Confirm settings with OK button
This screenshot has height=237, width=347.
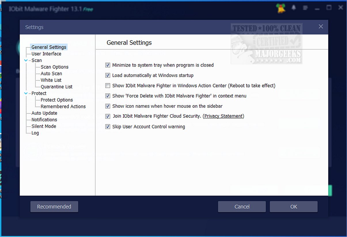(294, 207)
